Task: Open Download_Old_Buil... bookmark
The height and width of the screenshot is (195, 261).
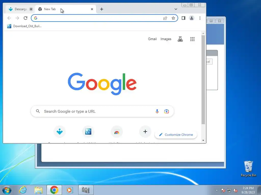Action: [24, 26]
